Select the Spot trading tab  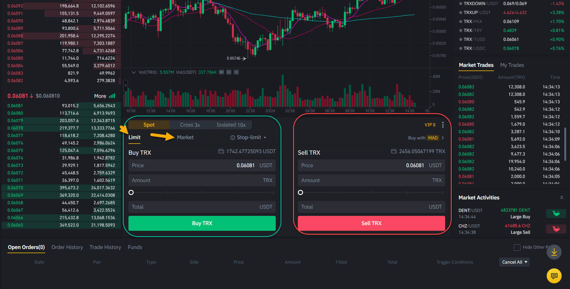click(149, 125)
